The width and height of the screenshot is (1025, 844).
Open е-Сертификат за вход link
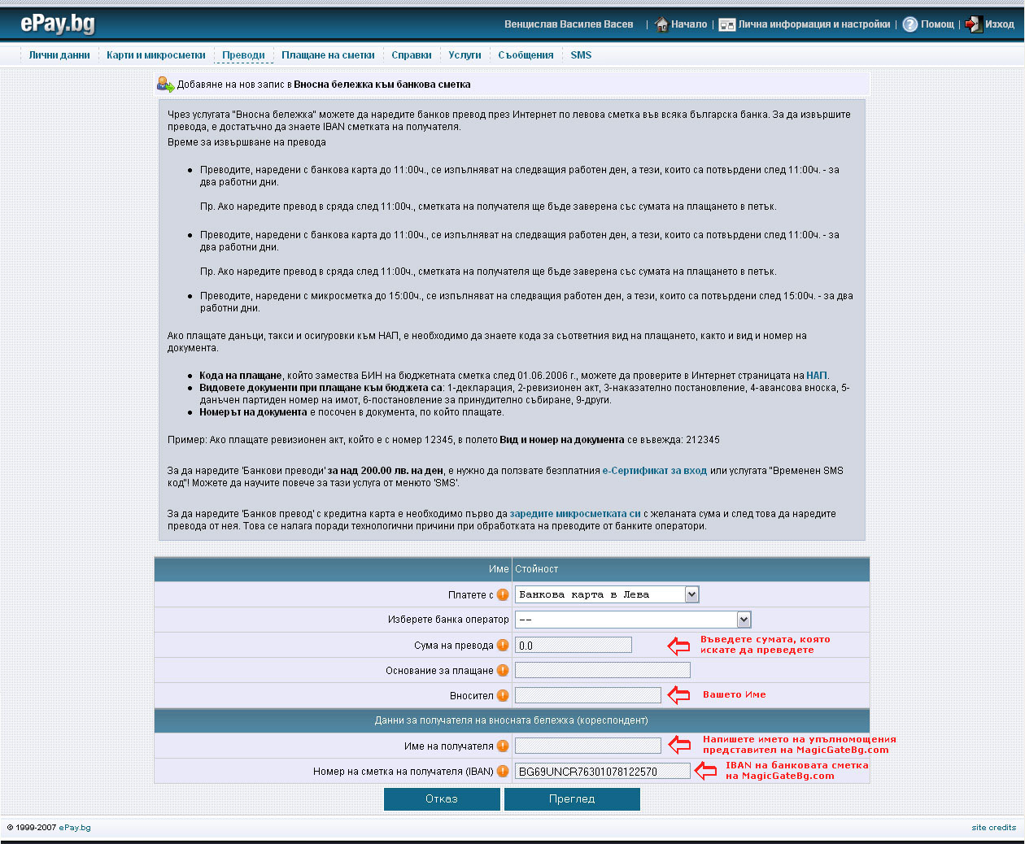pos(655,471)
